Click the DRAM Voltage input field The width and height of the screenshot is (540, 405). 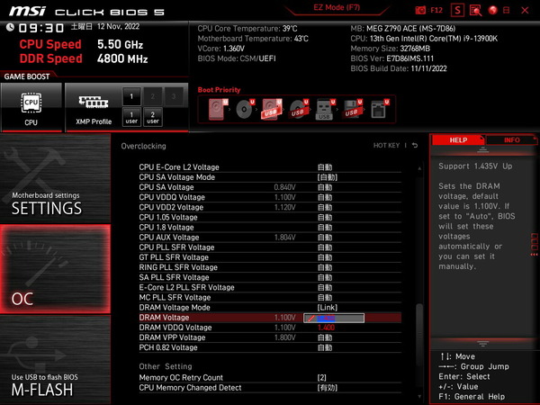334,318
